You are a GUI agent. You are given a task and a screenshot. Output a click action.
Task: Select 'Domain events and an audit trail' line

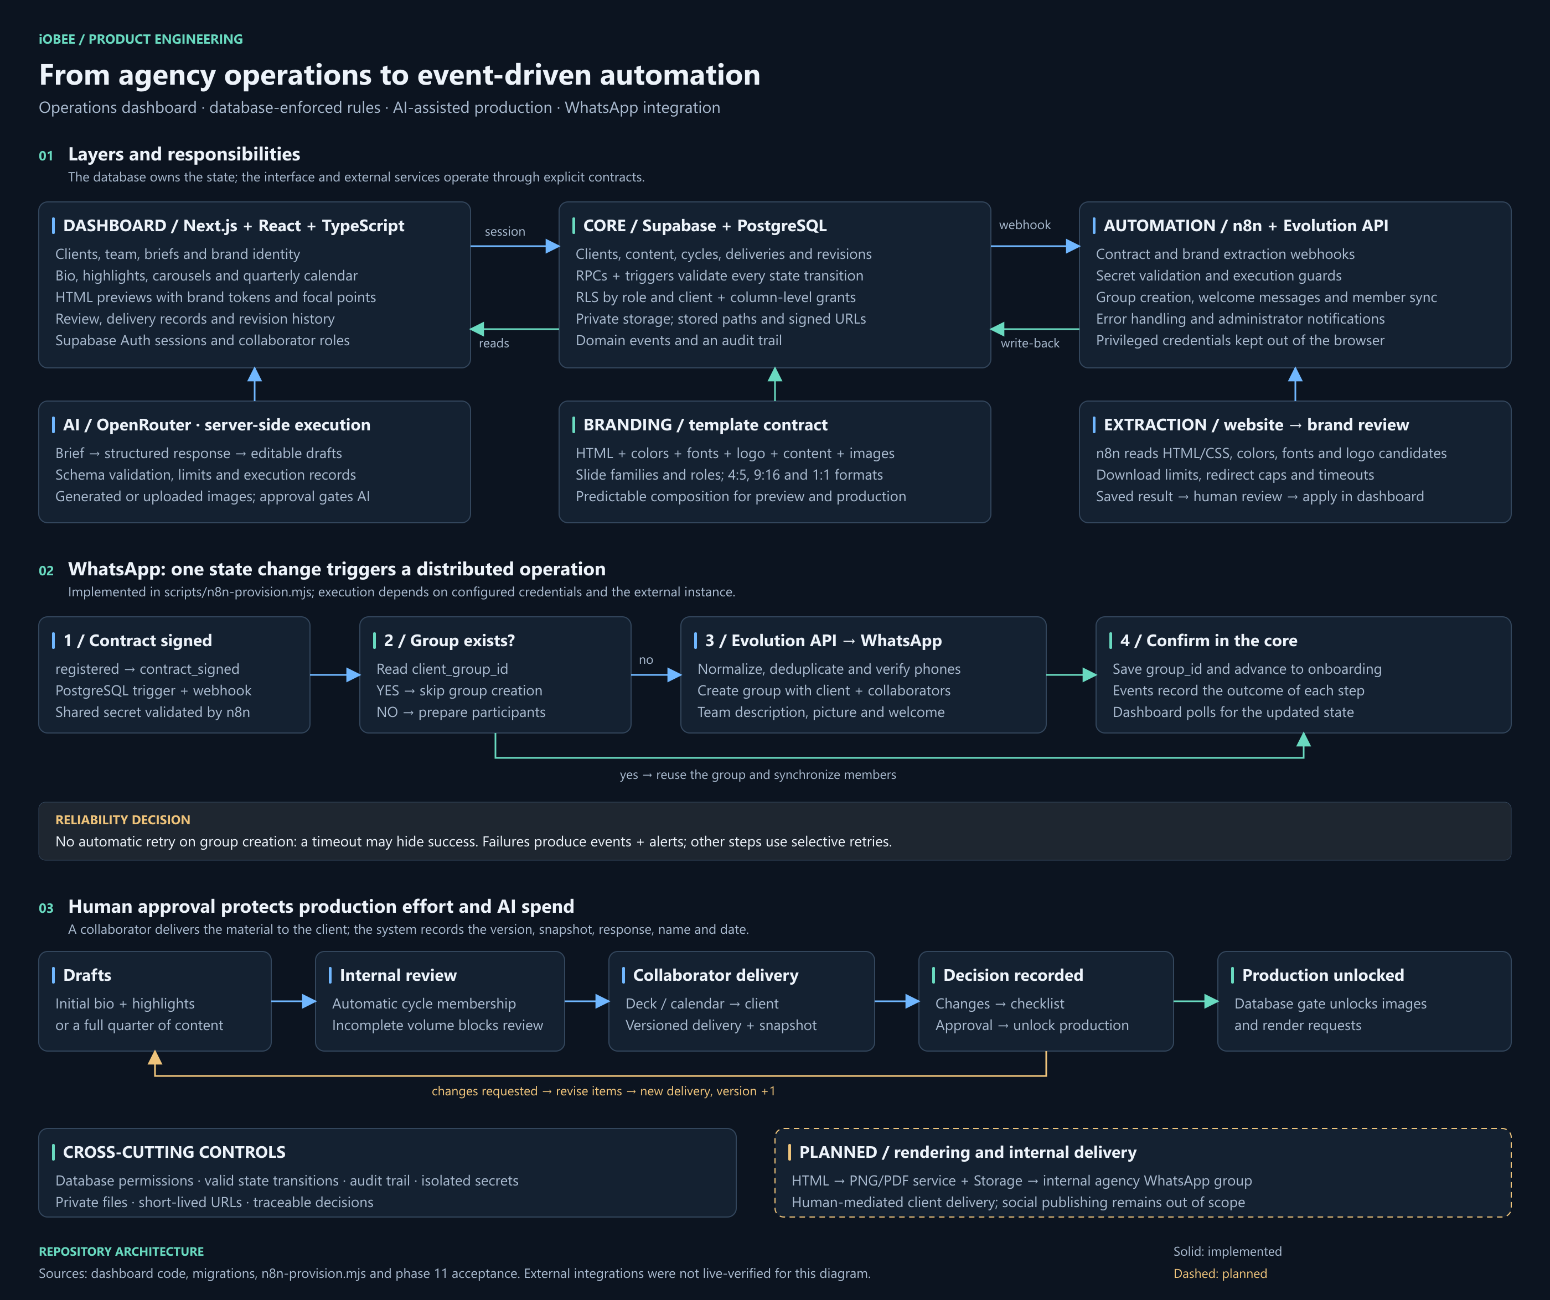tap(678, 340)
